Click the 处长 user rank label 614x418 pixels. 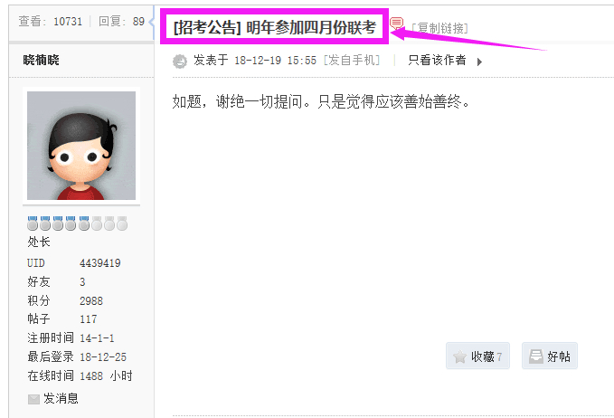click(x=39, y=242)
